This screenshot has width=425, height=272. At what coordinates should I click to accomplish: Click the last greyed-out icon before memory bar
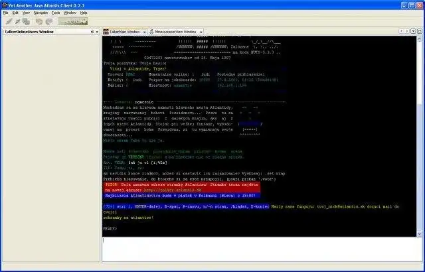coord(49,22)
